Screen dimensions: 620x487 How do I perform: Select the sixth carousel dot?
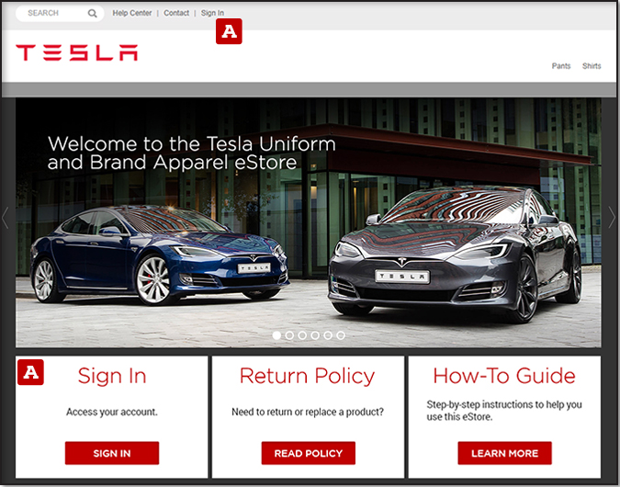(341, 335)
